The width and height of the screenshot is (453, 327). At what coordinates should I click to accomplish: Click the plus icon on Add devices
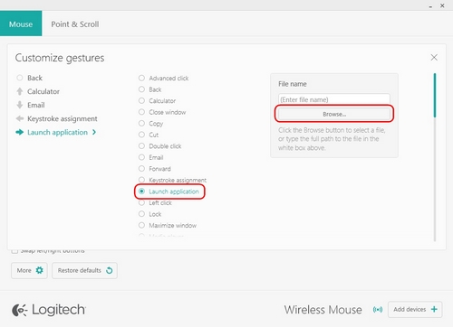(434, 309)
